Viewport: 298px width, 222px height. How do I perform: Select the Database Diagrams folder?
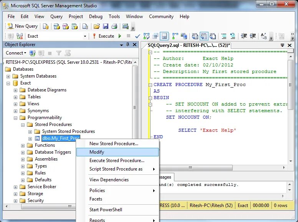click(47, 90)
